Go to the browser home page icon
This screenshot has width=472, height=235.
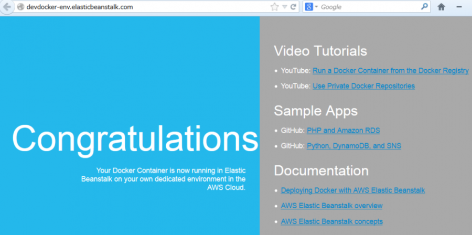pos(441,7)
